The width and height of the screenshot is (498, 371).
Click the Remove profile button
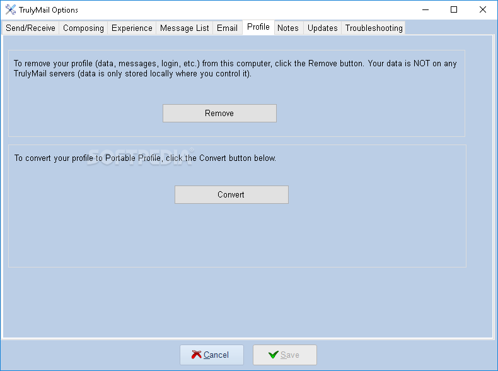[219, 113]
